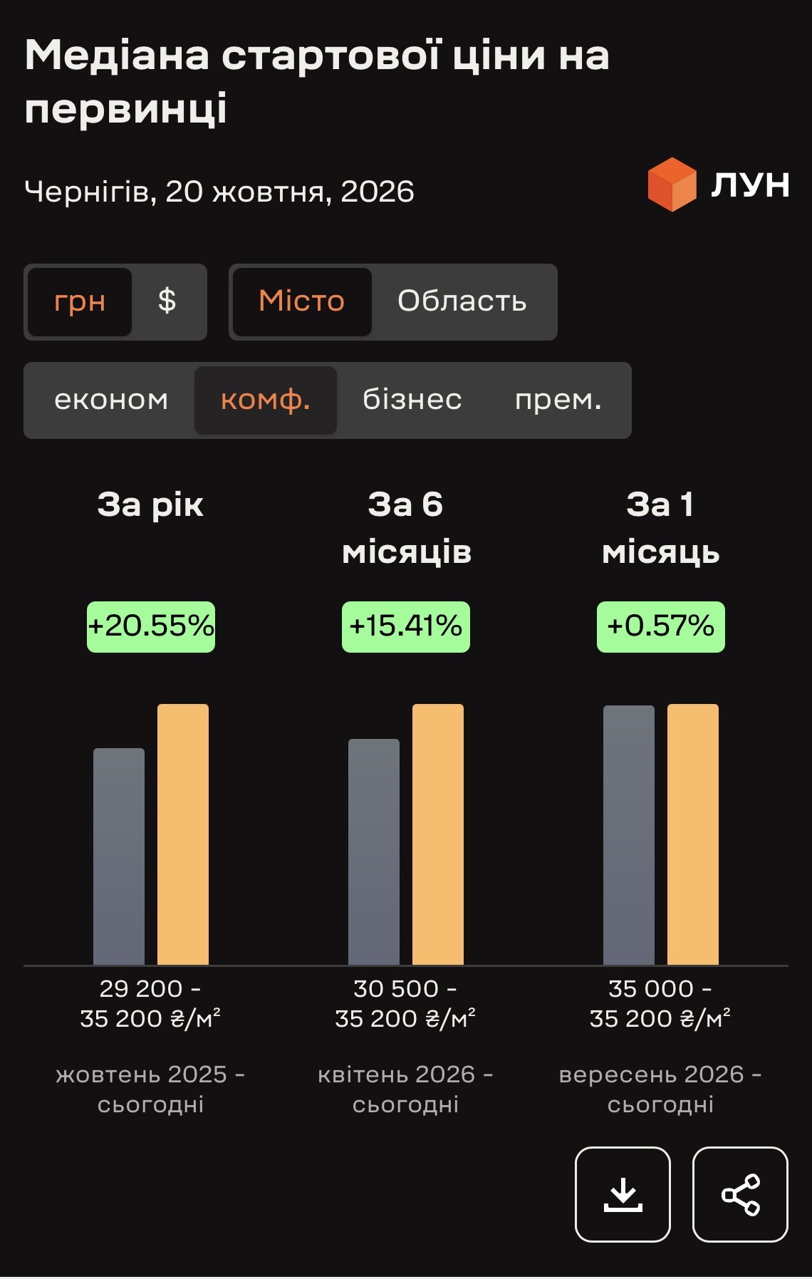Switch currency to грн
The width and height of the screenshot is (812, 1279).
coord(80,301)
